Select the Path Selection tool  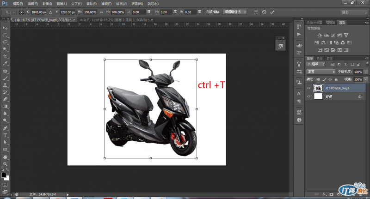[5, 143]
